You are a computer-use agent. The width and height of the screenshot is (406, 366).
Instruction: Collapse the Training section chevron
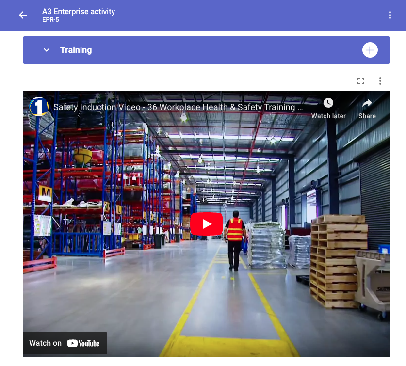47,50
